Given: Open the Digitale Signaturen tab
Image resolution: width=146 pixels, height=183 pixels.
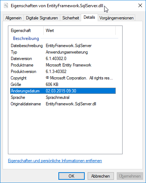Looking at the screenshot, I should pos(42,18).
